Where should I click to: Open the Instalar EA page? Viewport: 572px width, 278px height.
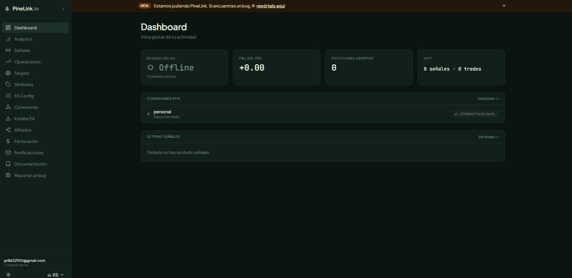click(35, 119)
